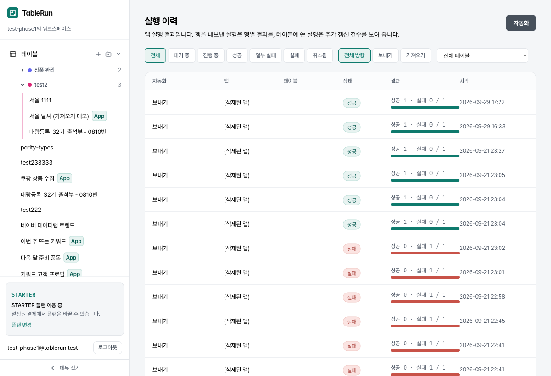Click the 상태 column header
551x376 pixels.
348,81
